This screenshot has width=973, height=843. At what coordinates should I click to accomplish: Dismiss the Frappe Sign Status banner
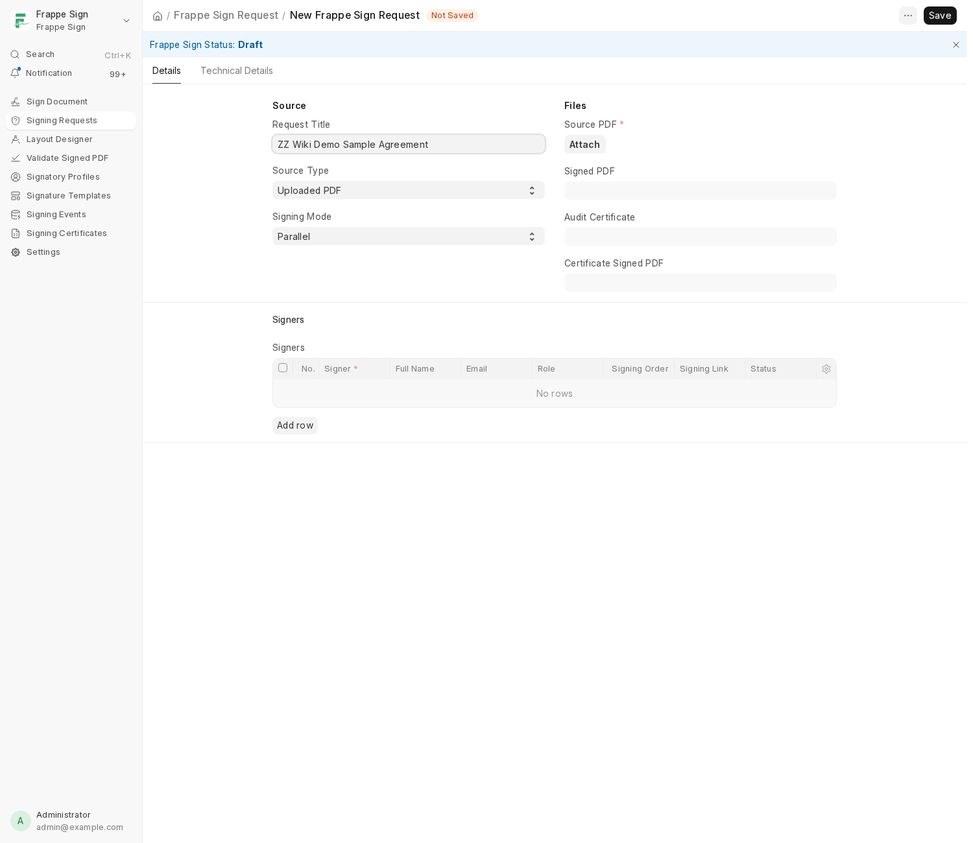point(955,45)
